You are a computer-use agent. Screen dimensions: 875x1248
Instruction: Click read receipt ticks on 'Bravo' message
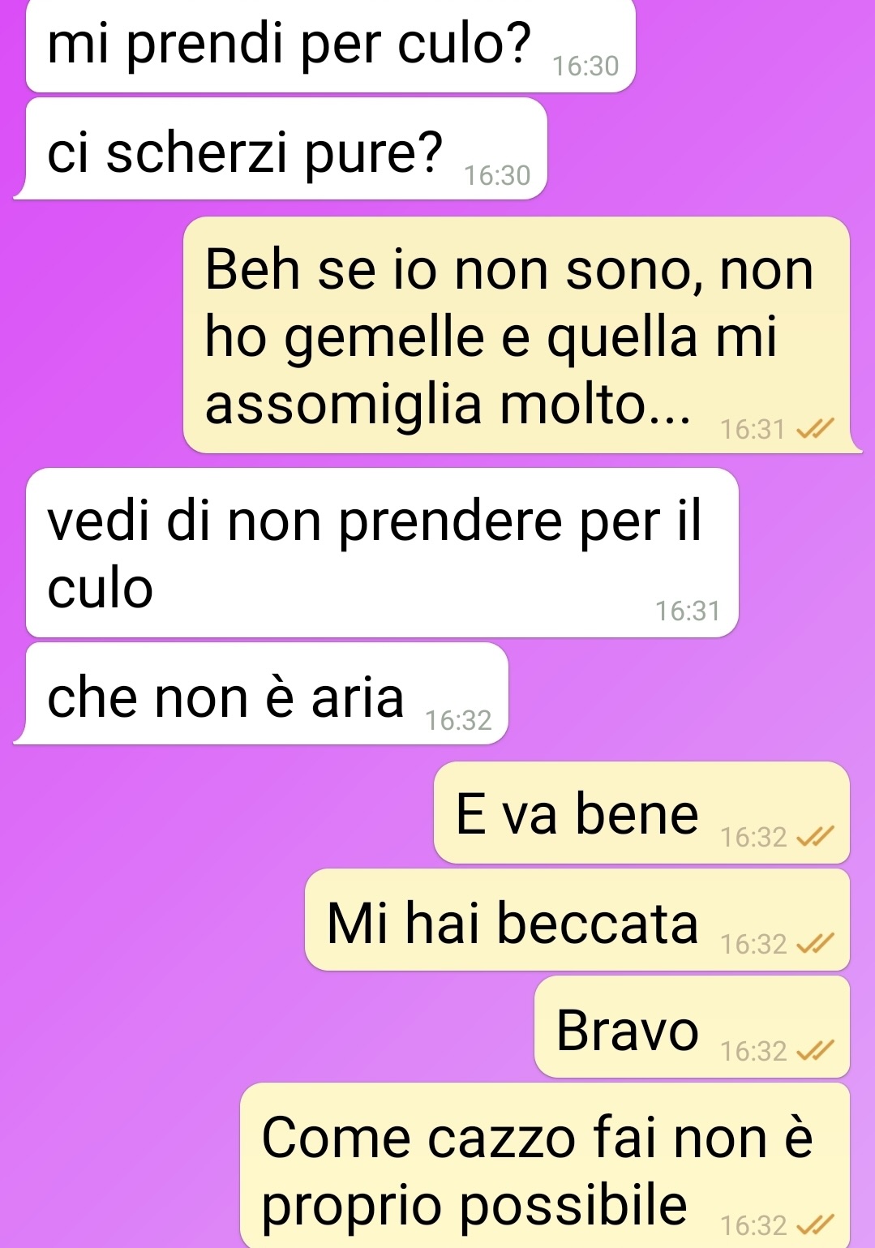[x=815, y=1051]
